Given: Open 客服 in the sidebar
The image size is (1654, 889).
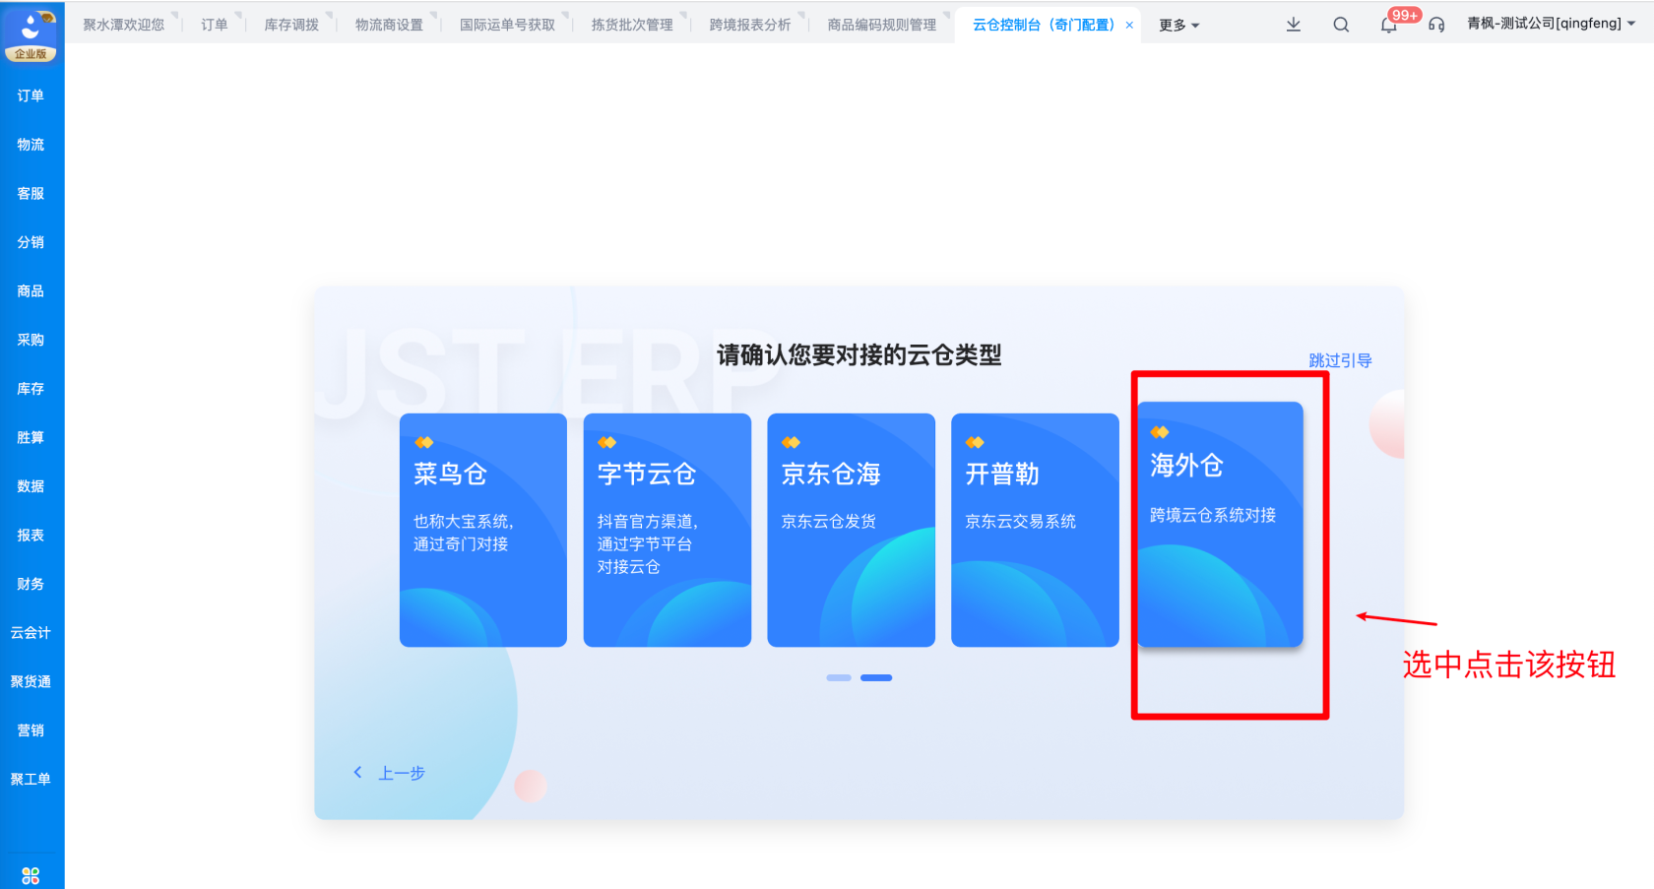Looking at the screenshot, I should tap(31, 194).
